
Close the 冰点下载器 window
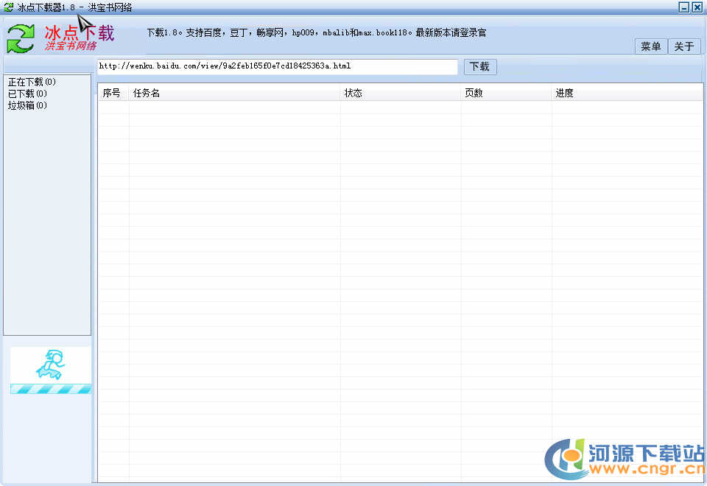(697, 7)
